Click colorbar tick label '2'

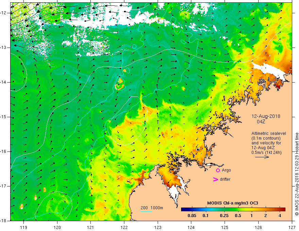pyautogui.click(x=266, y=216)
